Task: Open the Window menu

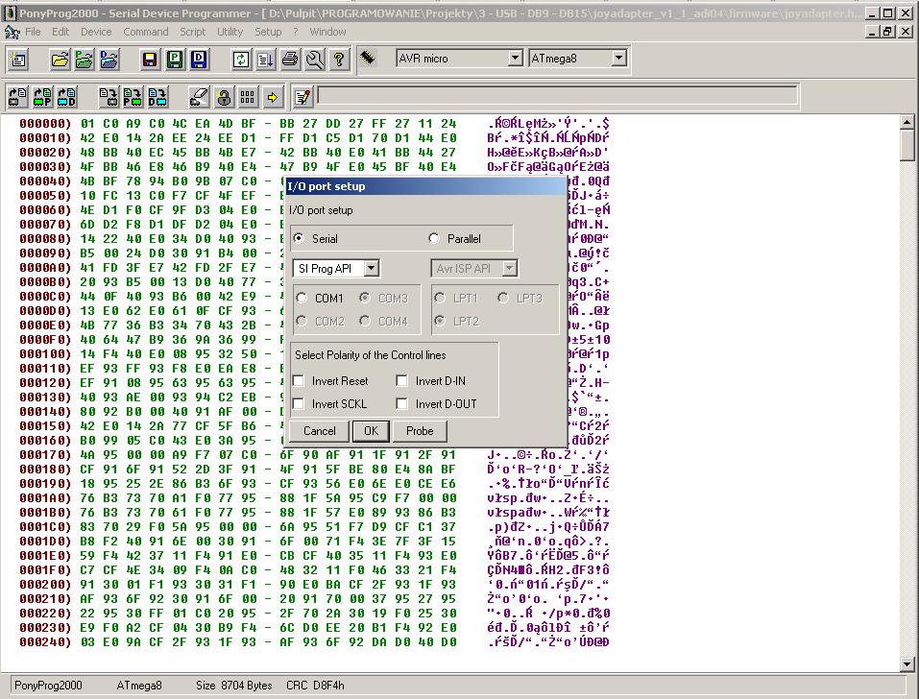Action: (327, 32)
